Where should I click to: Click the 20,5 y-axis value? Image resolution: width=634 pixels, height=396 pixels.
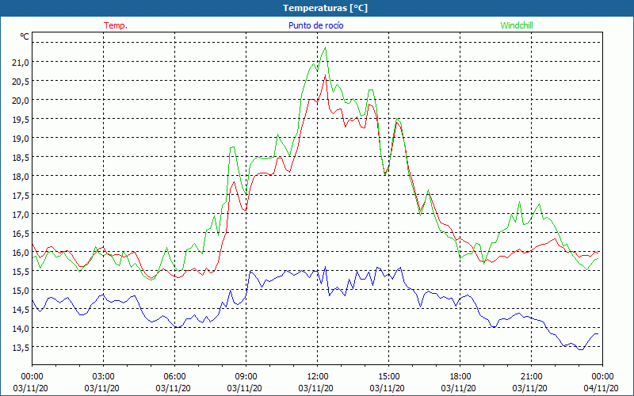pyautogui.click(x=21, y=81)
